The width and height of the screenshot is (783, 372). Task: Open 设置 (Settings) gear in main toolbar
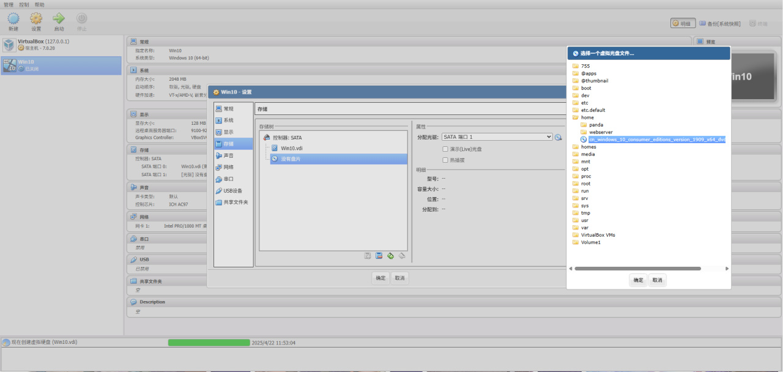point(36,20)
